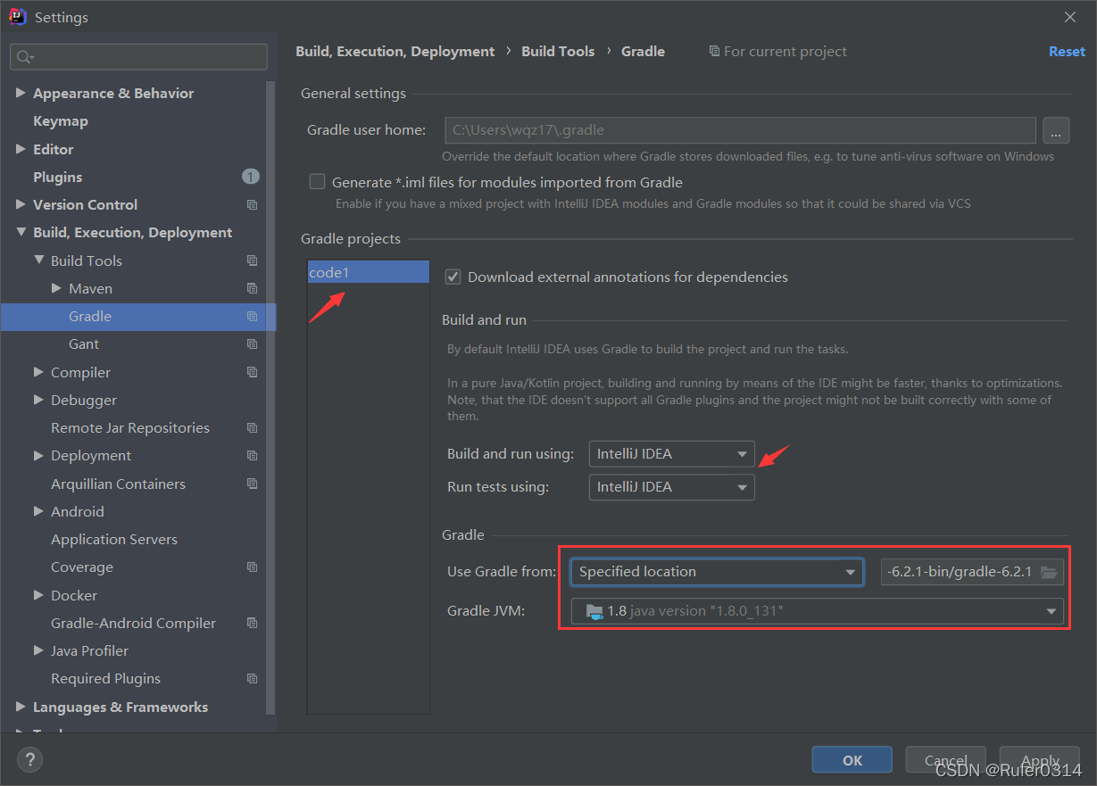Uncheck Download external annotations for dependencies
1097x786 pixels.
[x=453, y=277]
